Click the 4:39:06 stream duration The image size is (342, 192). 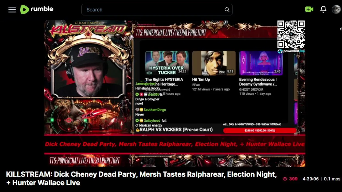tap(311, 179)
